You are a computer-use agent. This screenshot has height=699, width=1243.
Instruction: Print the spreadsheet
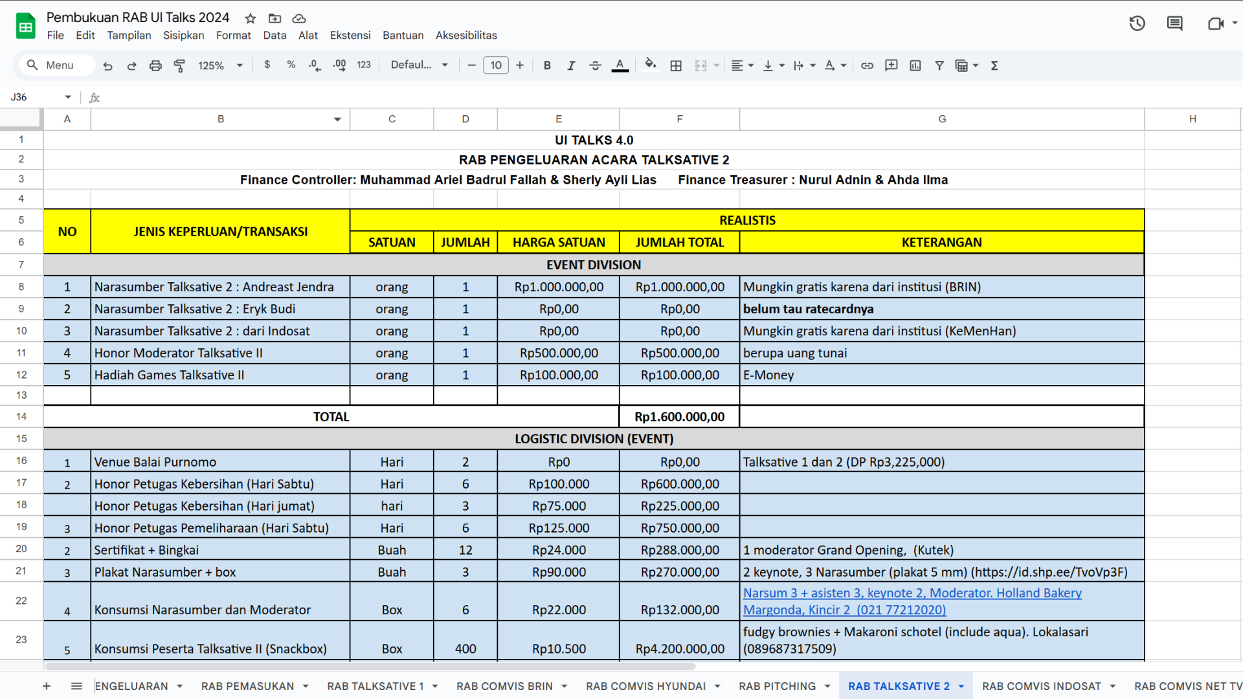click(x=155, y=65)
